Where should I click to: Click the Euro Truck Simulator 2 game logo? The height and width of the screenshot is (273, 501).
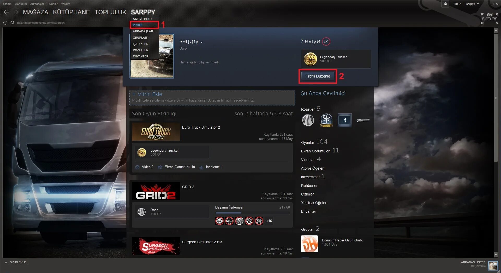coord(156,132)
